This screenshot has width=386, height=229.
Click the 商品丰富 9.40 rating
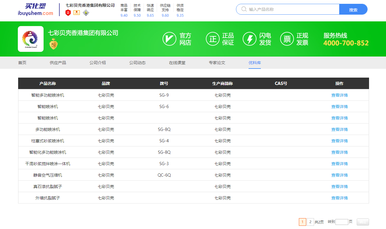tap(124, 11)
